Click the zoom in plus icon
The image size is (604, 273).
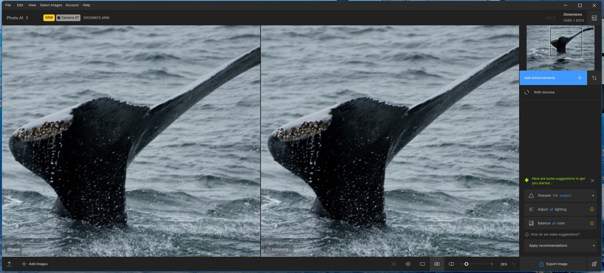(x=491, y=264)
